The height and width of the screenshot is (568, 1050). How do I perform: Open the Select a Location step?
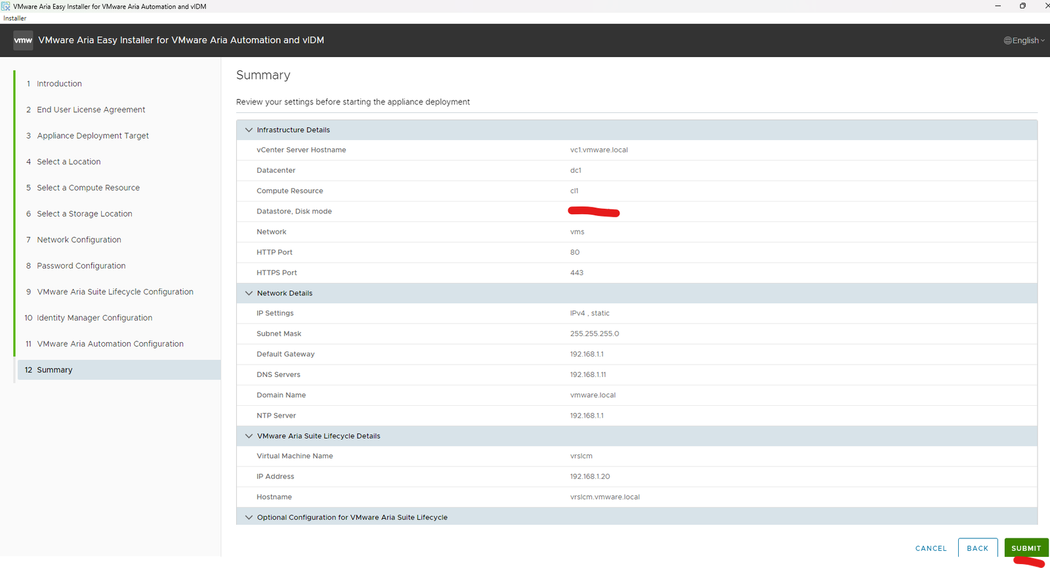tap(68, 162)
